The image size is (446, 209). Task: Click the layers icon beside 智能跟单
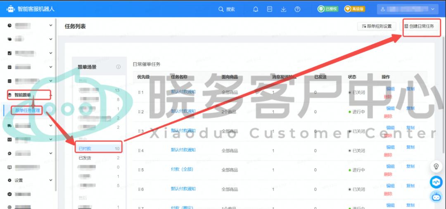9,95
